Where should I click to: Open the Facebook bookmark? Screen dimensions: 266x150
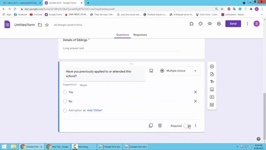tap(20, 15)
